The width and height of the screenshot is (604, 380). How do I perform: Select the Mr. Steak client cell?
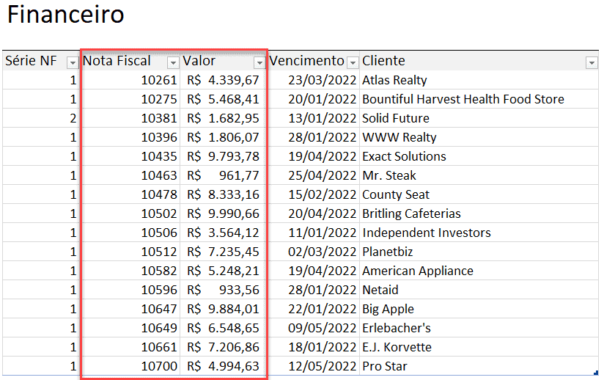tap(479, 175)
